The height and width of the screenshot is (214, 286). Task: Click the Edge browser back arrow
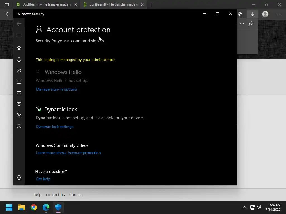point(8,14)
